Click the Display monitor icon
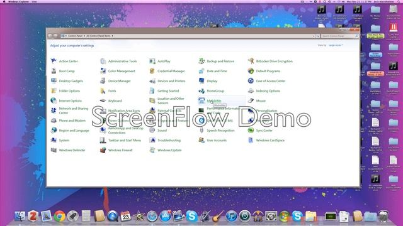 [x=201, y=81]
